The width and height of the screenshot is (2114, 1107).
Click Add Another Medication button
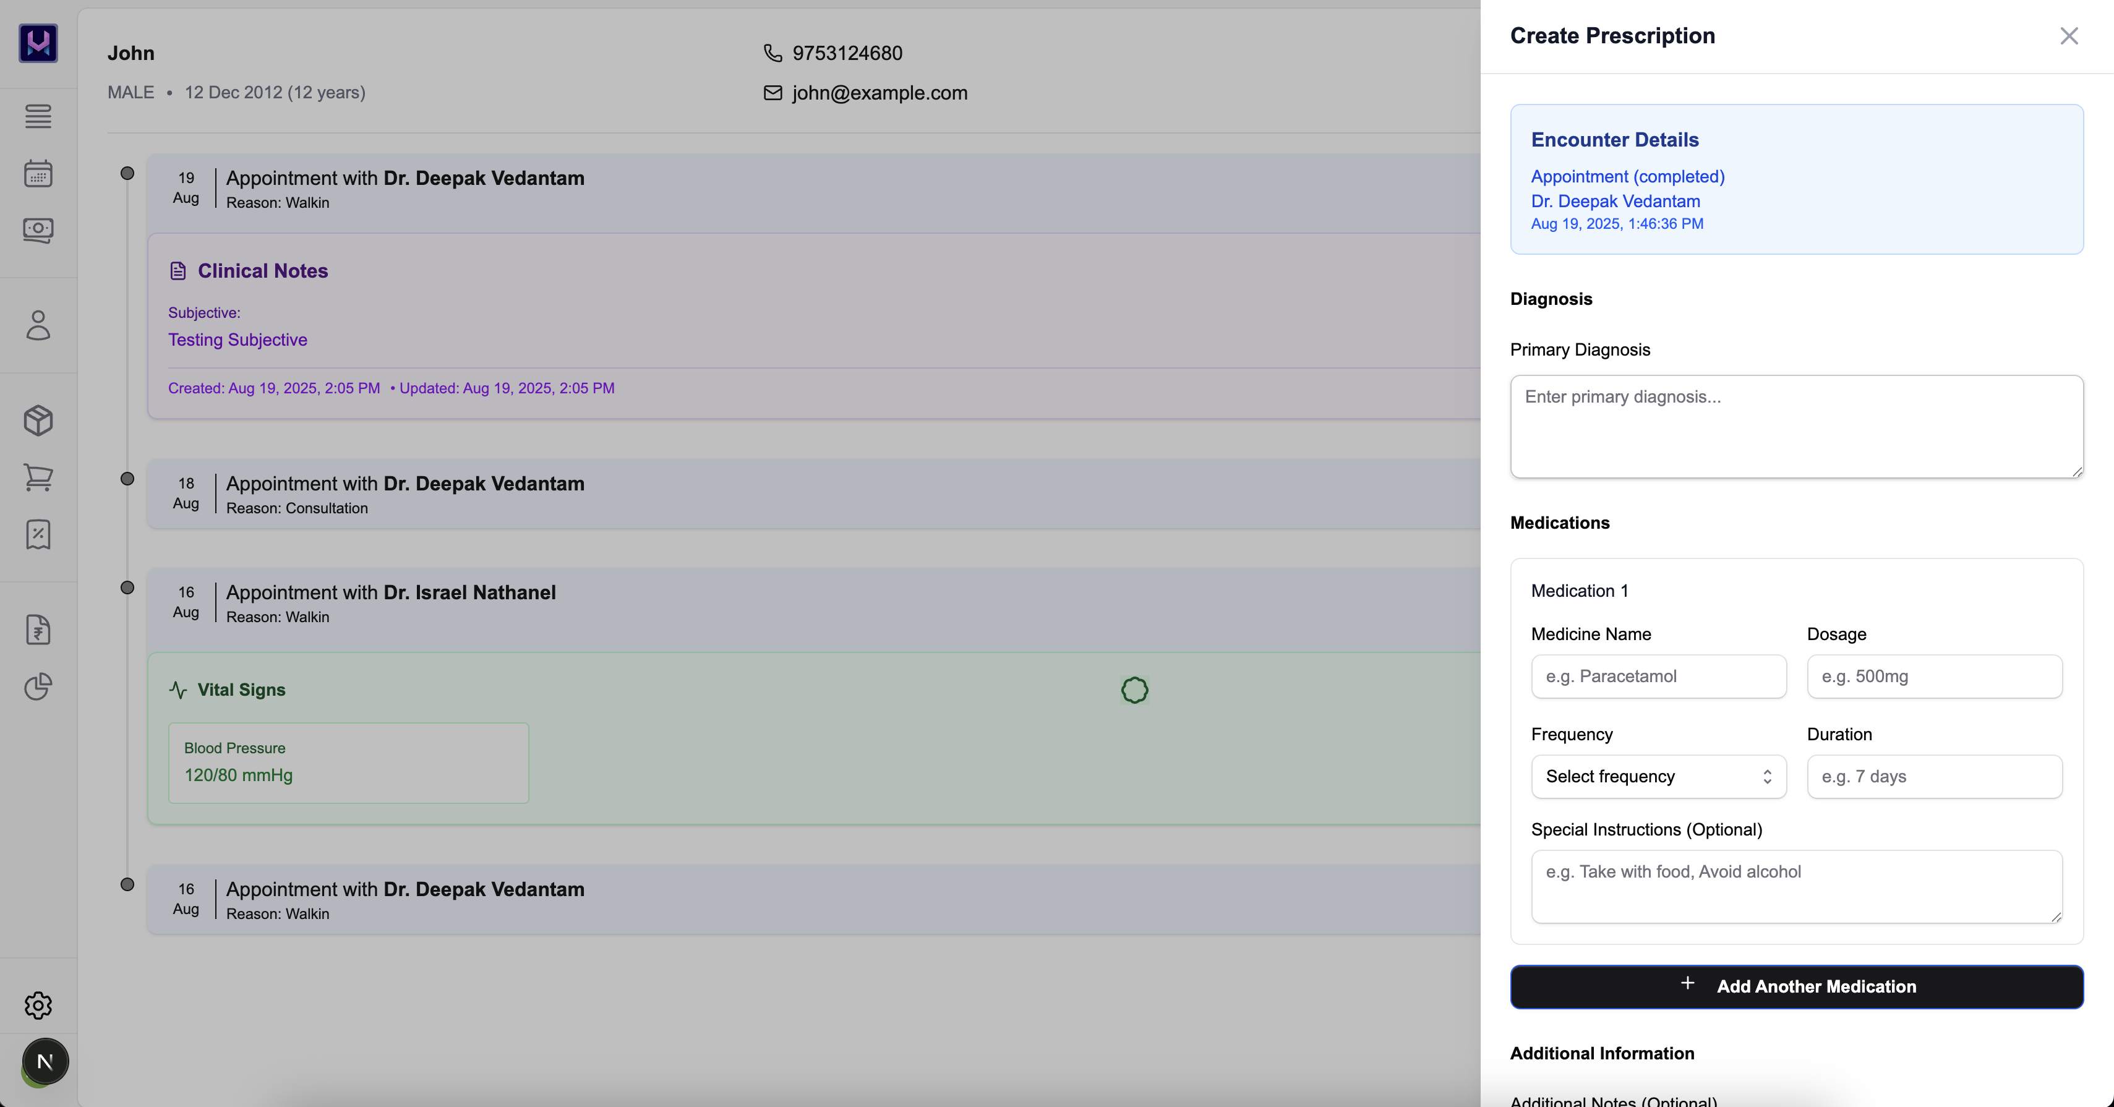coord(1795,986)
